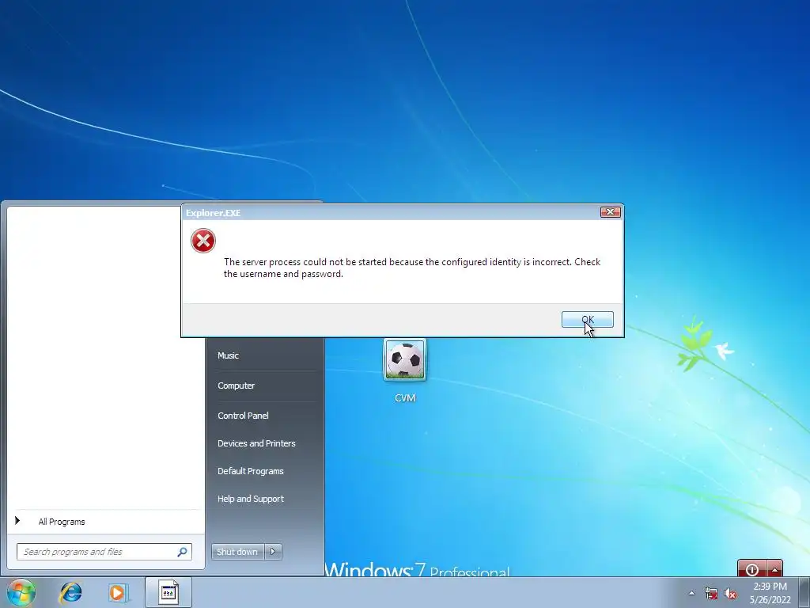Click the muted volume tray icon

click(730, 594)
